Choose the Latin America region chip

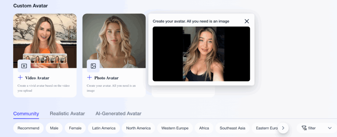tap(104, 128)
